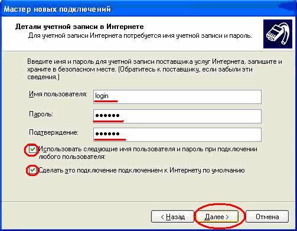Go back with the Назад button
Screen dimensions: 297x231
tap(172, 217)
